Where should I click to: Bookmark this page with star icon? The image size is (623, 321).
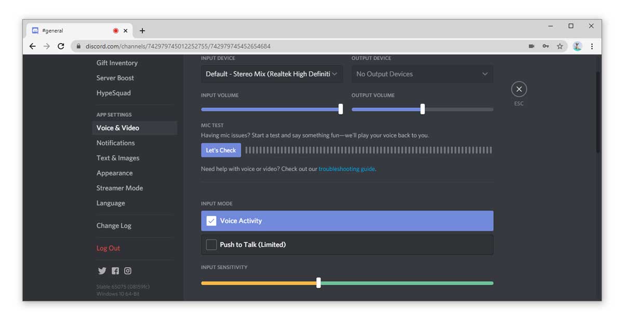click(560, 46)
